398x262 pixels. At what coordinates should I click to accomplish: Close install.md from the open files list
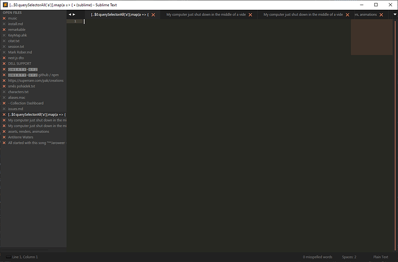pos(4,24)
